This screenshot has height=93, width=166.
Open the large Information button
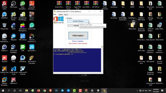click(x=78, y=36)
